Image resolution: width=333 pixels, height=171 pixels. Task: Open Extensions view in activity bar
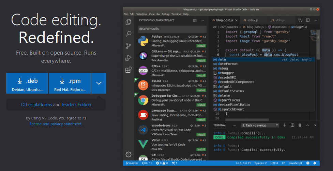(x=128, y=70)
